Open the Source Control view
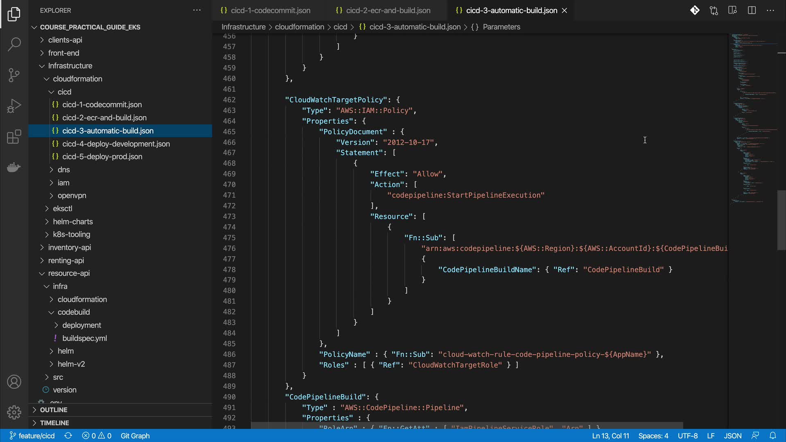Viewport: 786px width, 442px height. tap(14, 75)
